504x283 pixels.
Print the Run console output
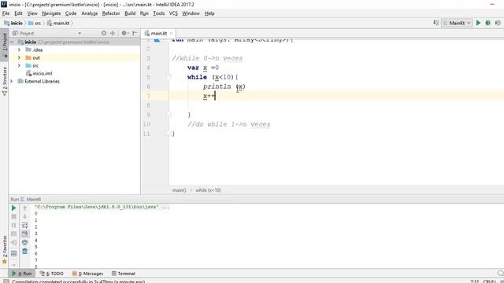click(x=24, y=243)
